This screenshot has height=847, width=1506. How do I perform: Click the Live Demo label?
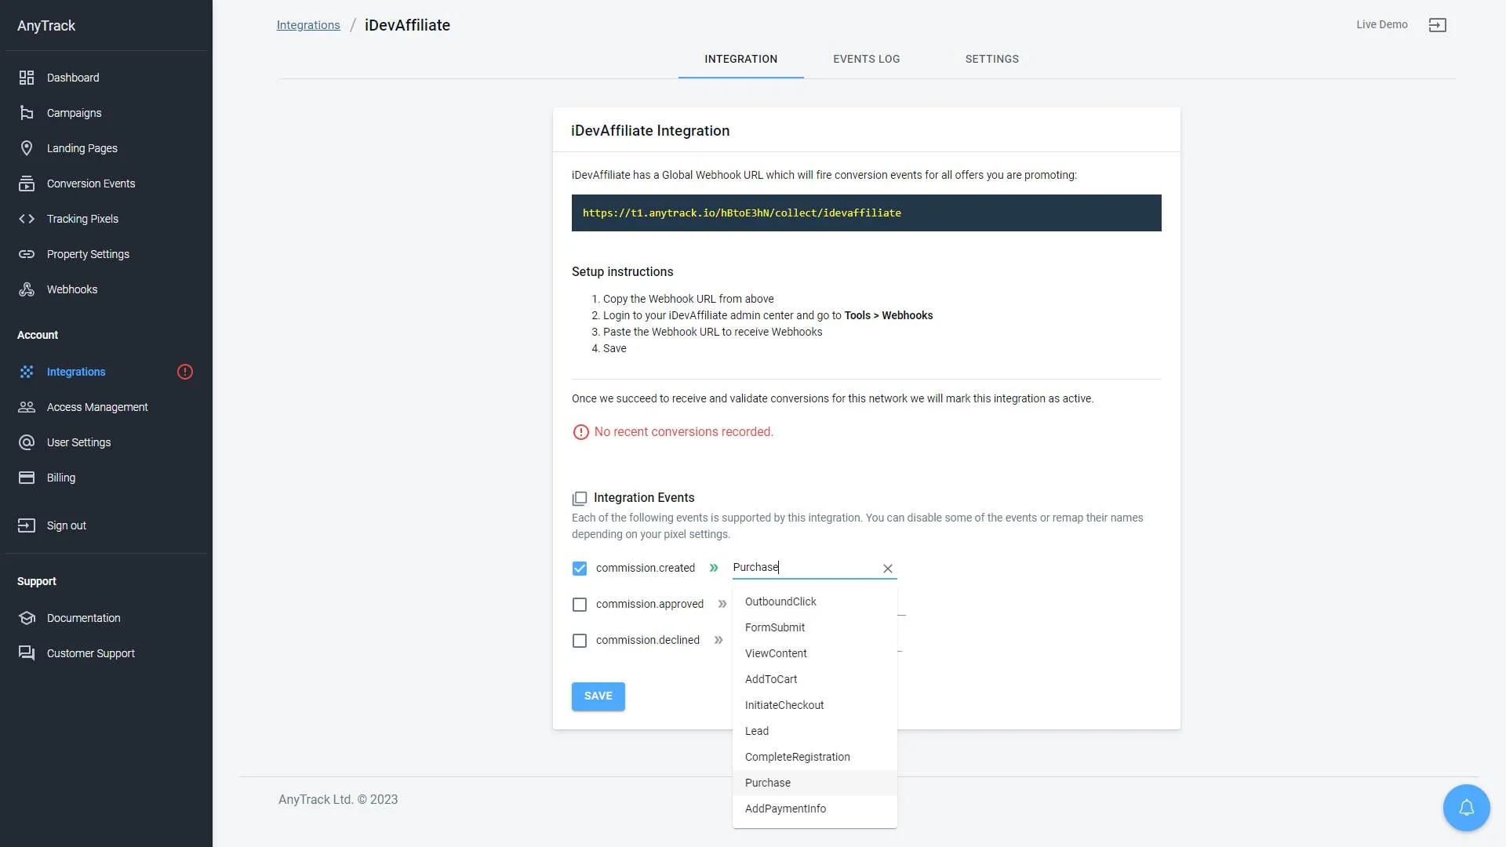pos(1381,25)
